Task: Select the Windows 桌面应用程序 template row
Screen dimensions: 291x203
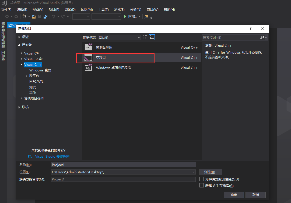Action: tap(141, 68)
